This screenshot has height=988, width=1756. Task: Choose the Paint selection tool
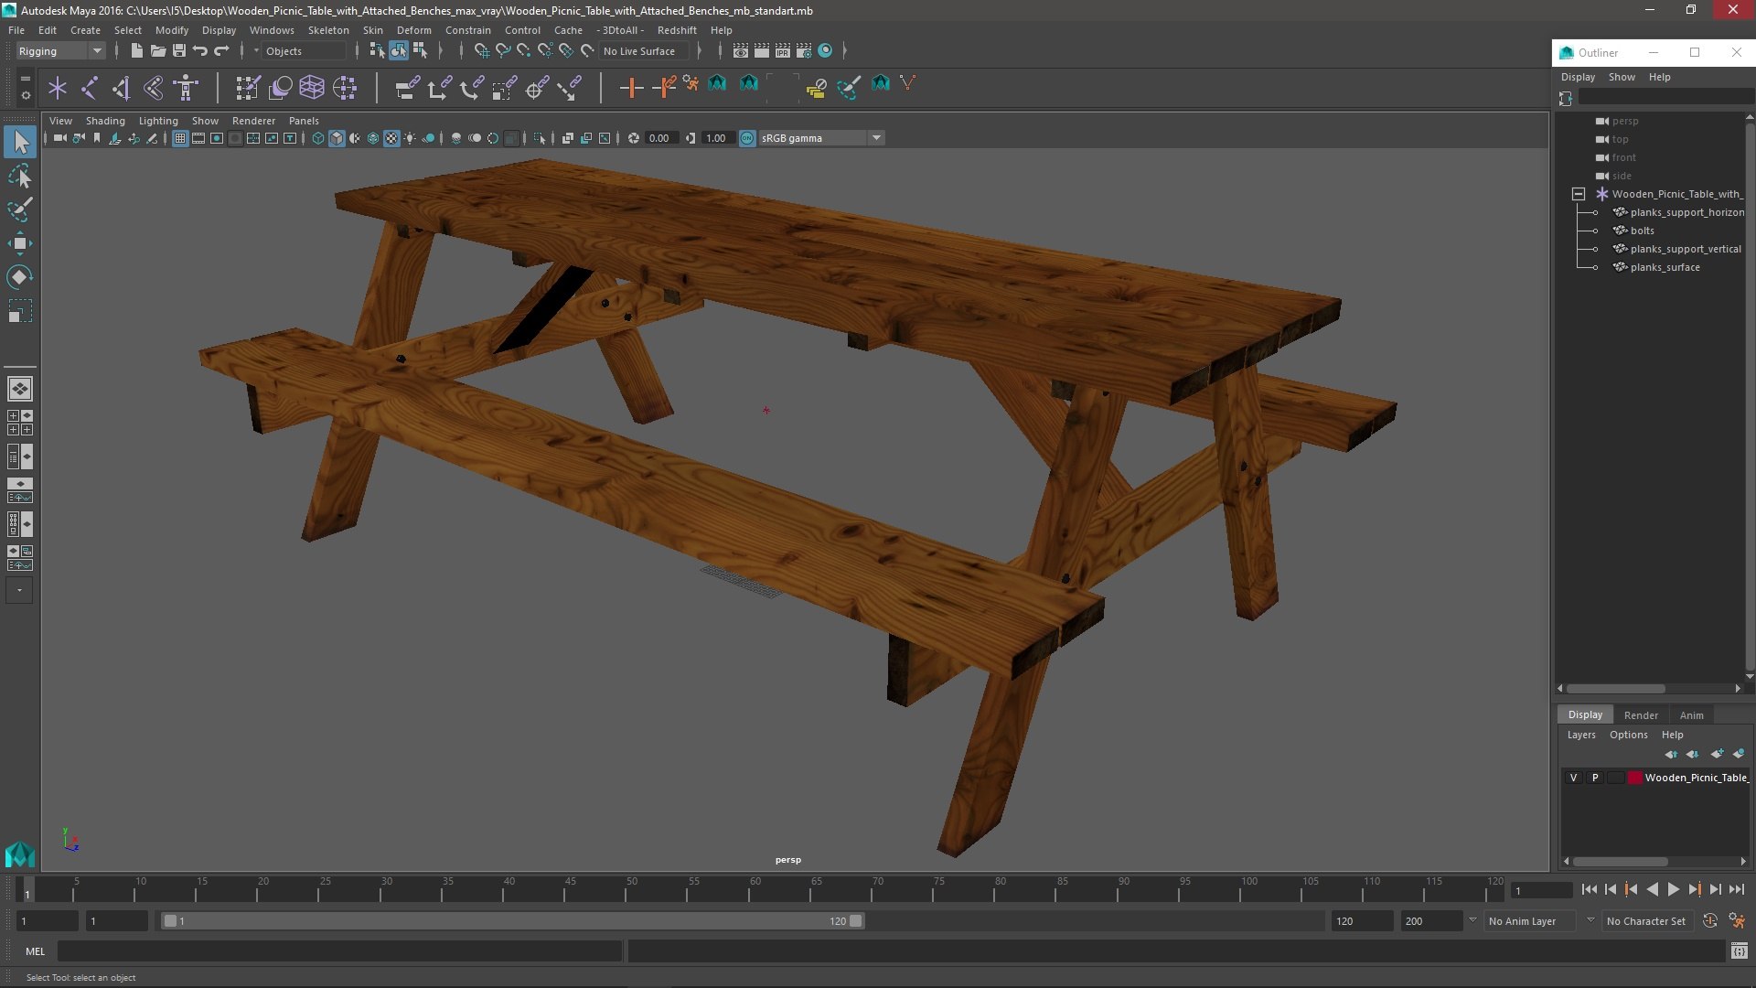click(x=20, y=209)
